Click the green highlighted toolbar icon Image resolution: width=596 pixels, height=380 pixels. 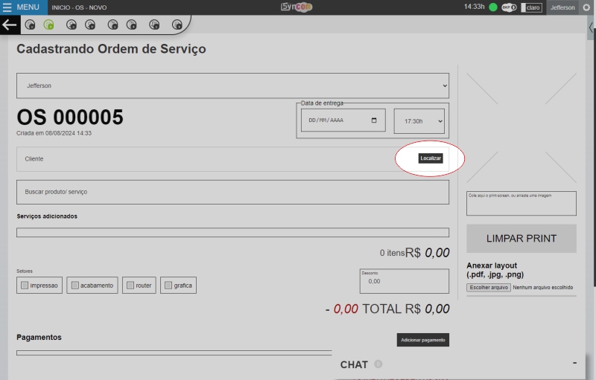point(48,25)
